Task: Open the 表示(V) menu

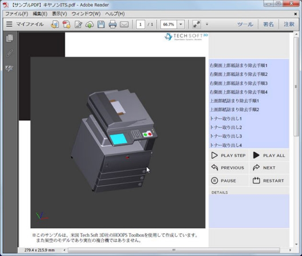Action: [59, 14]
